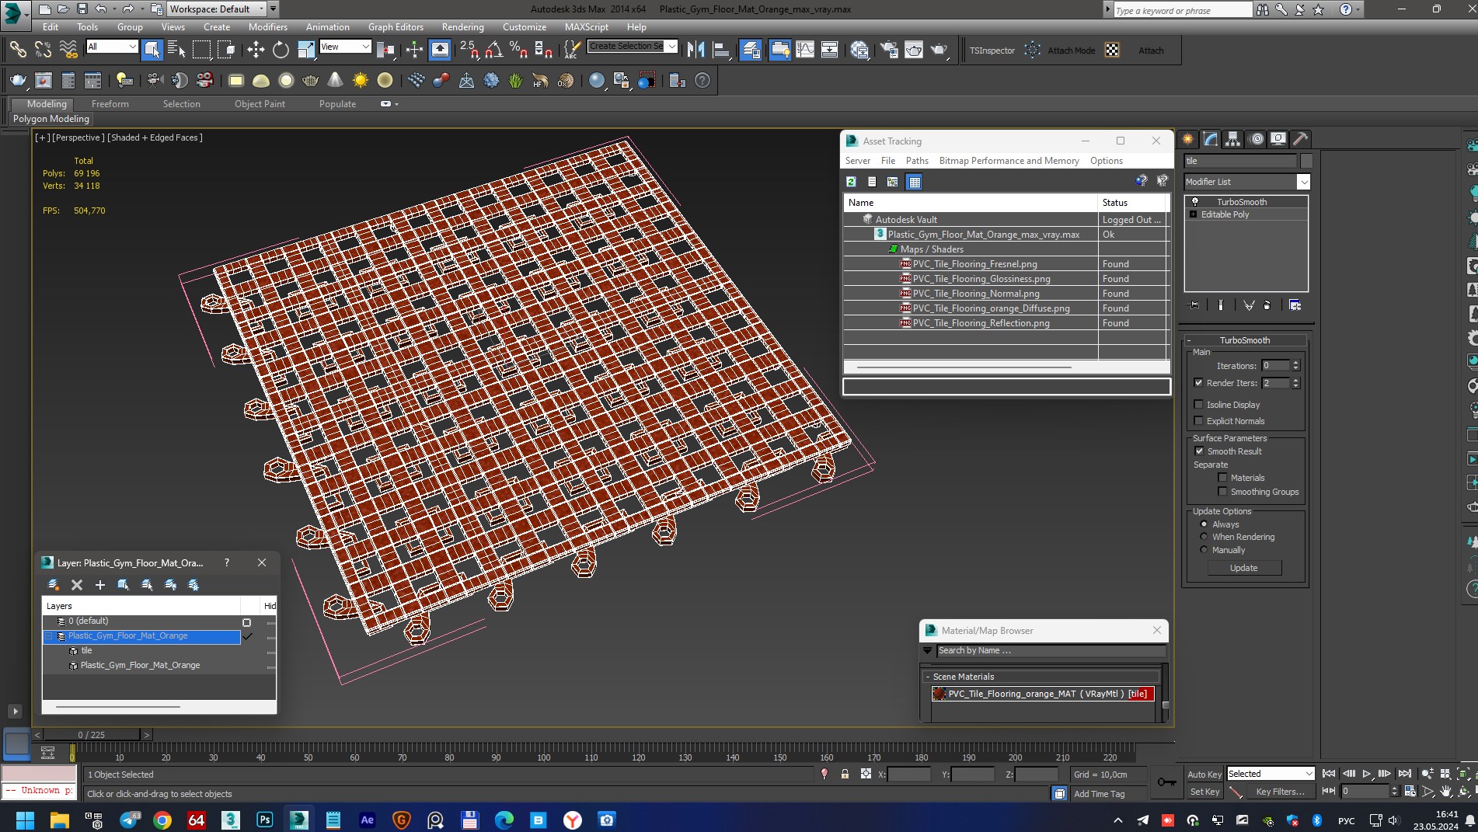Click the Play Animation button
The width and height of the screenshot is (1478, 832).
(x=1366, y=774)
